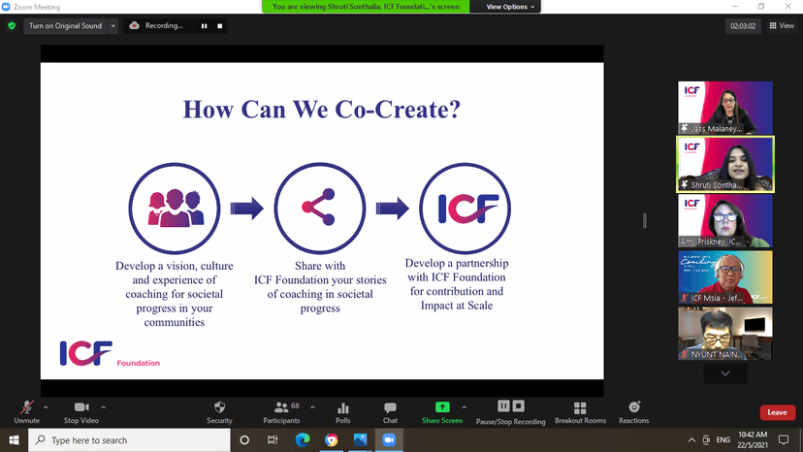Click the green screen-sharing notification banner

366,7
